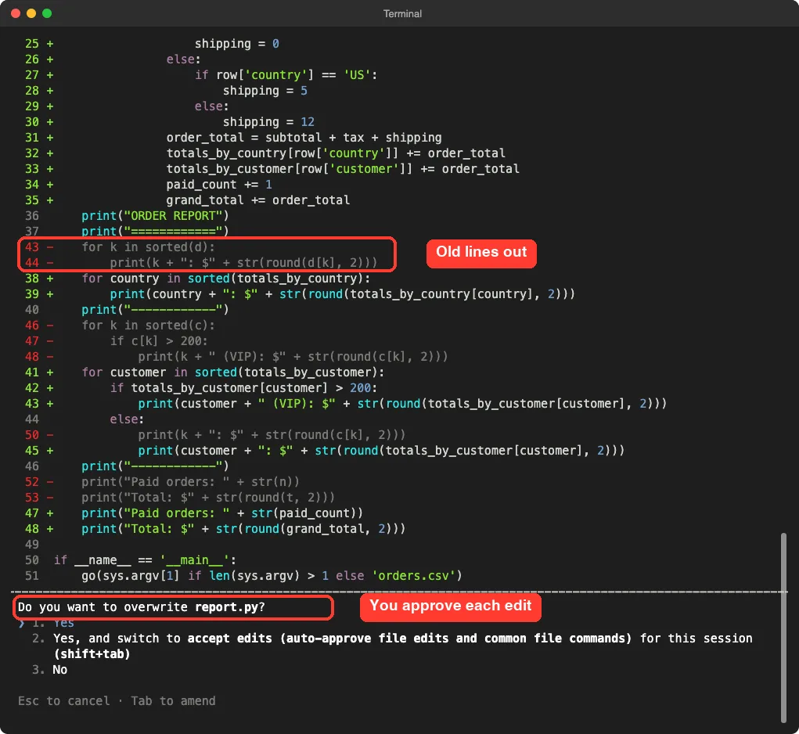799x734 pixels.
Task: Click line 33 totals_by_customer[row['customer']] addition line
Action: 343,168
